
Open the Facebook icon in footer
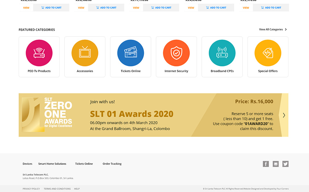pyautogui.click(x=266, y=164)
